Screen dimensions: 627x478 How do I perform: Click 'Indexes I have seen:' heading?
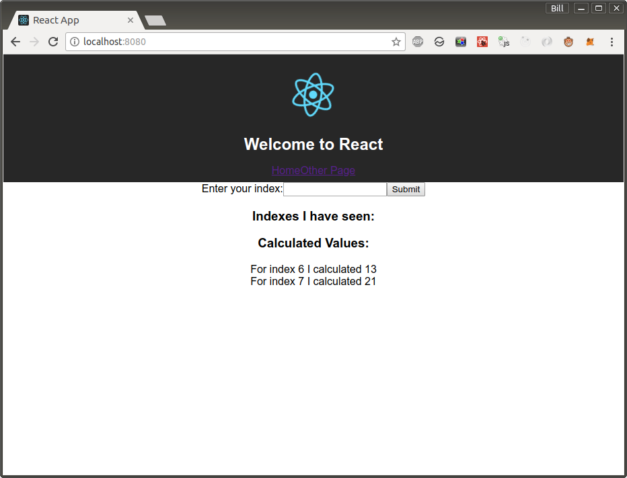point(313,216)
